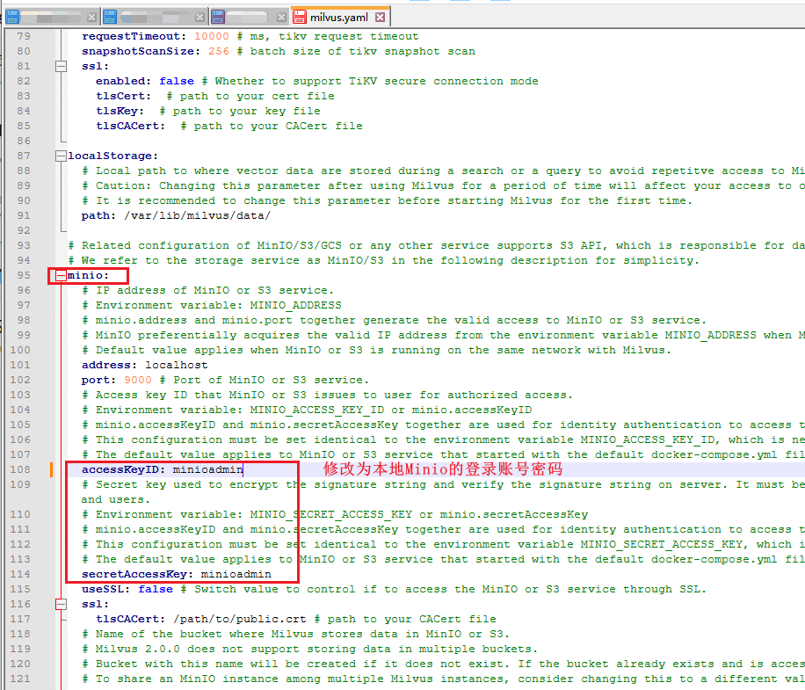Screen dimensions: 805x690
Task: Click 'snapshotScanSize:' key text
Action: tap(141, 51)
